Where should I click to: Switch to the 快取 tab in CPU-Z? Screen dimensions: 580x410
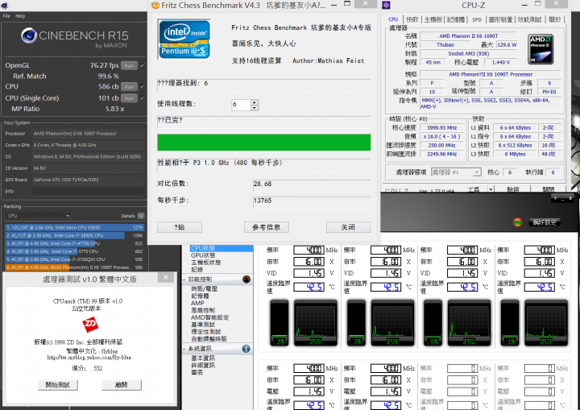[x=412, y=19]
